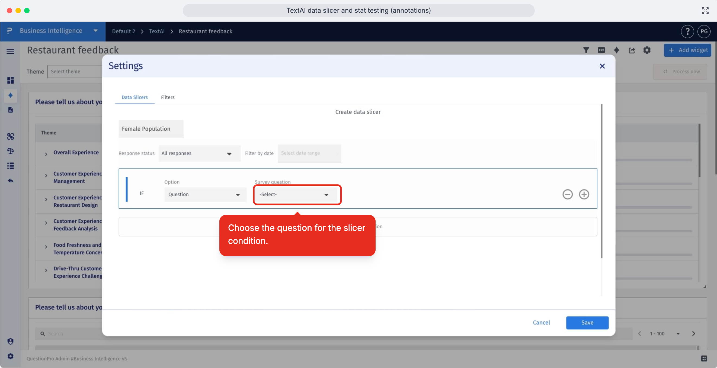Click the Female Population slicer name field
Screen dimensions: 717x368
(x=151, y=129)
